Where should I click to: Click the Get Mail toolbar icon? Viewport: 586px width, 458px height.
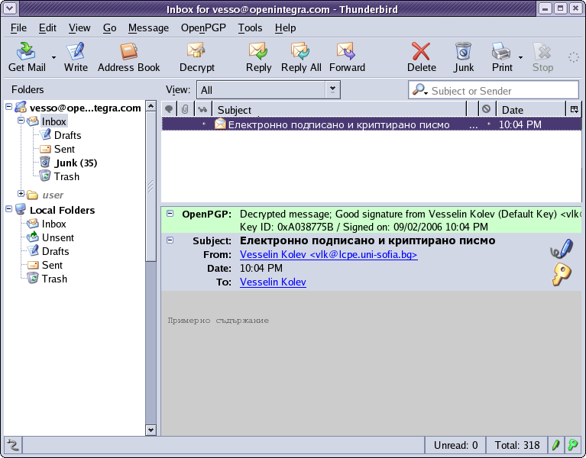(x=27, y=57)
